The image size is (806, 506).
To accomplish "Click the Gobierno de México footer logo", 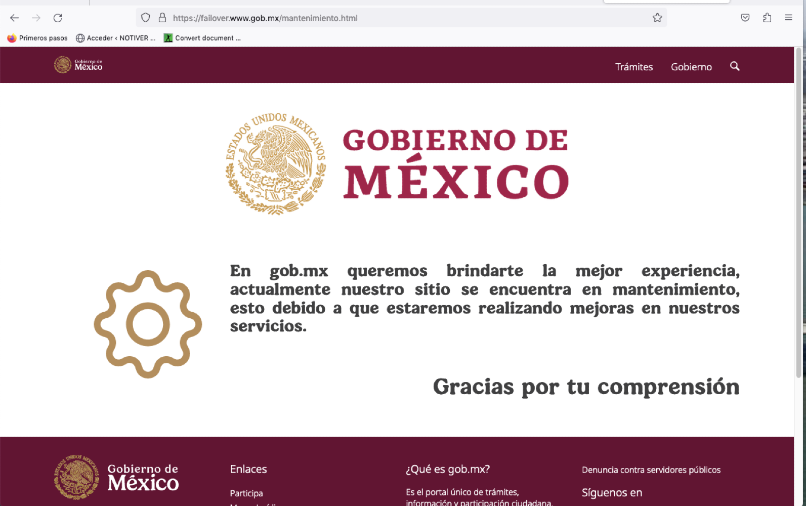I will (x=116, y=477).
